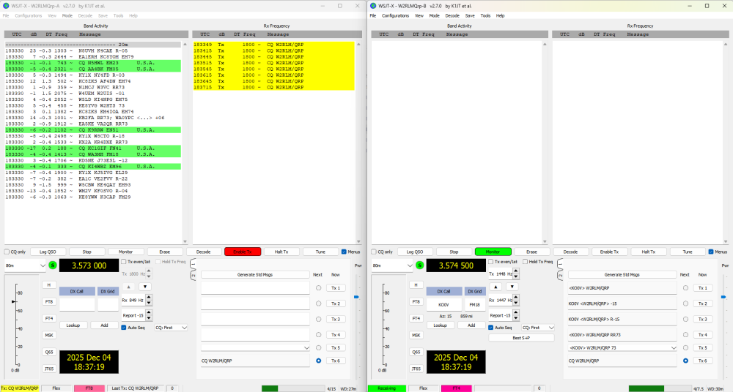Select H mode button in window A
Image resolution: width=733 pixels, height=392 pixels.
49,285
